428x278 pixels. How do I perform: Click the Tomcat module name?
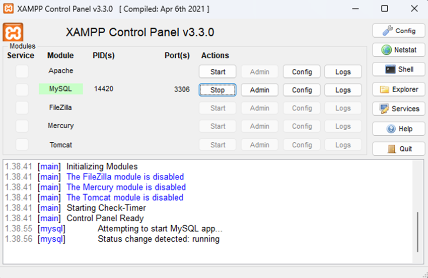(60, 145)
